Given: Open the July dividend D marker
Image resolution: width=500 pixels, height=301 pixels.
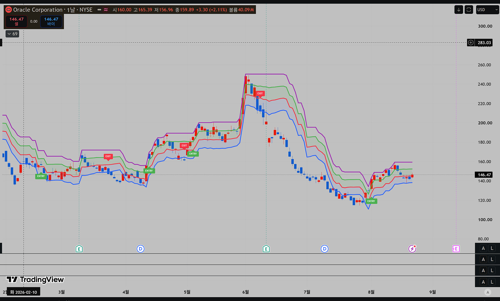Looking at the screenshot, I should (324, 249).
